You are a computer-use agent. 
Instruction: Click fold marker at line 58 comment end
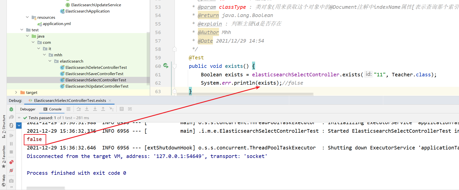(x=175, y=49)
